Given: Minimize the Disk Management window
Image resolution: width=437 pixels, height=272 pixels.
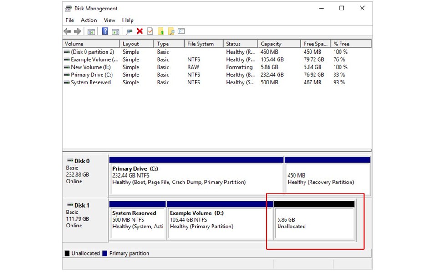Looking at the screenshot, I should (321, 8).
